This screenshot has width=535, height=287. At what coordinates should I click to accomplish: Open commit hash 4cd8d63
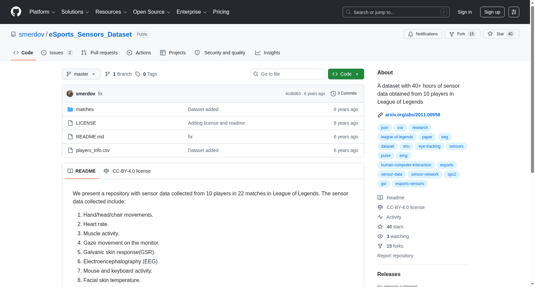(x=293, y=94)
